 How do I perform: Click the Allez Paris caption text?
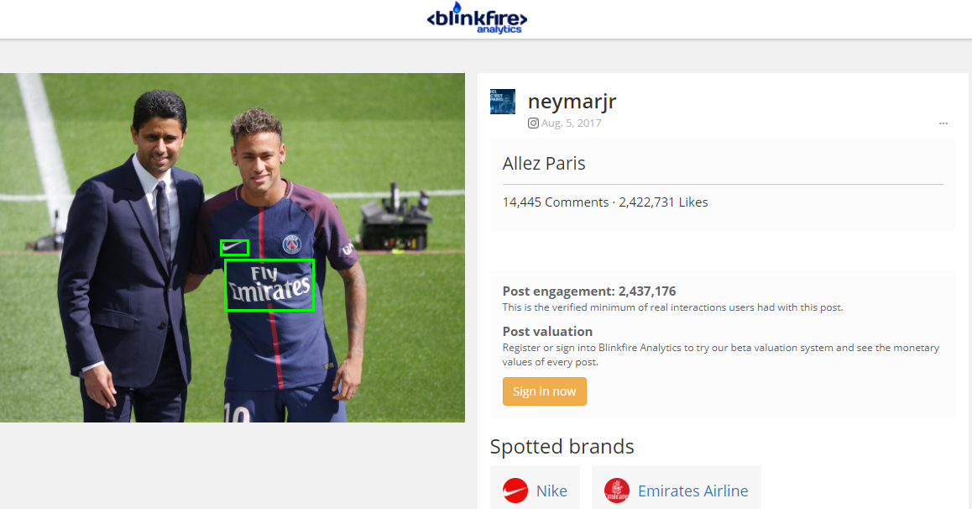coord(544,163)
